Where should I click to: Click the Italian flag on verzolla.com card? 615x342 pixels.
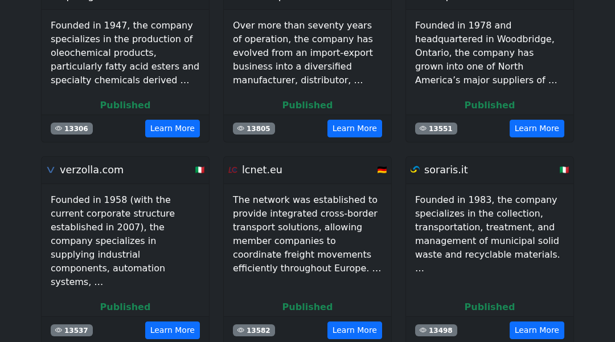pos(200,170)
